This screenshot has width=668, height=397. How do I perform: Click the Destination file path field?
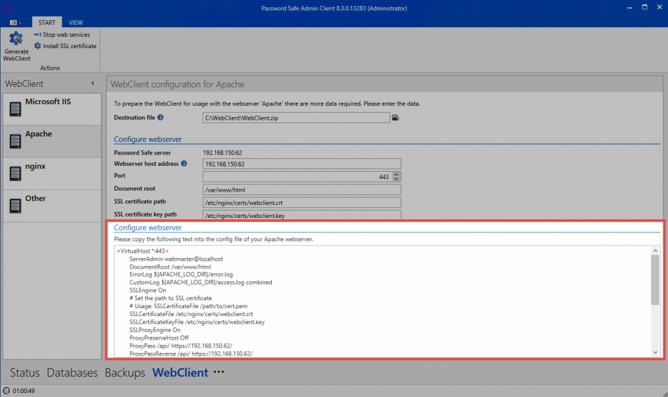coord(296,118)
